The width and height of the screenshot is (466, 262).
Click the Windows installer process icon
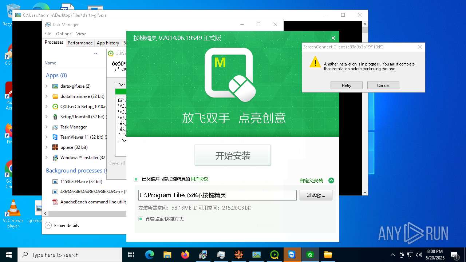point(55,158)
